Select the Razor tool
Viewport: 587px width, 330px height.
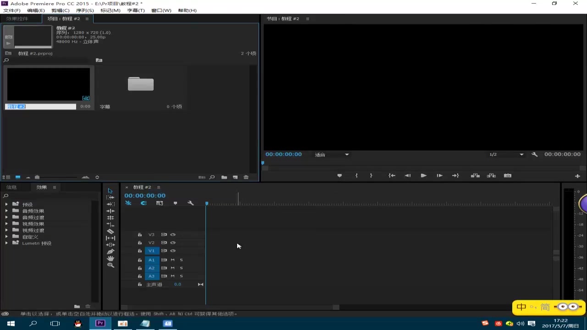click(x=110, y=231)
